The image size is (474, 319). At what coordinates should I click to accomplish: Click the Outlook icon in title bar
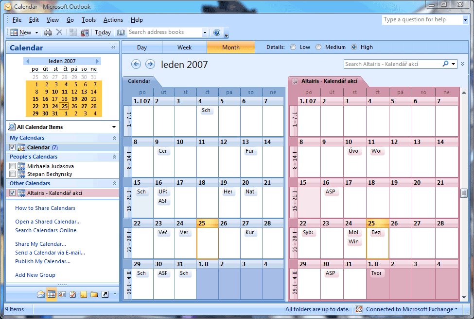[x=8, y=7]
